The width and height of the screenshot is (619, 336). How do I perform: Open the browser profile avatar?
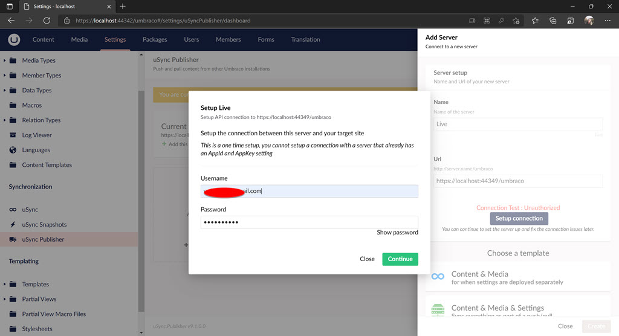[x=589, y=21]
